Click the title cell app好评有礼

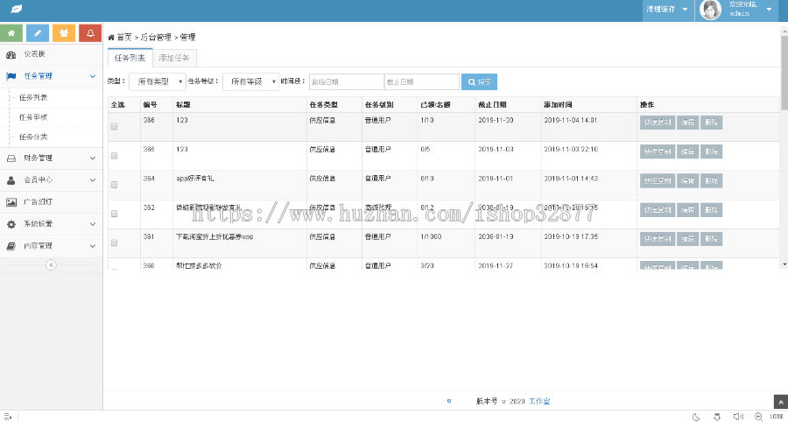pyautogui.click(x=195, y=179)
